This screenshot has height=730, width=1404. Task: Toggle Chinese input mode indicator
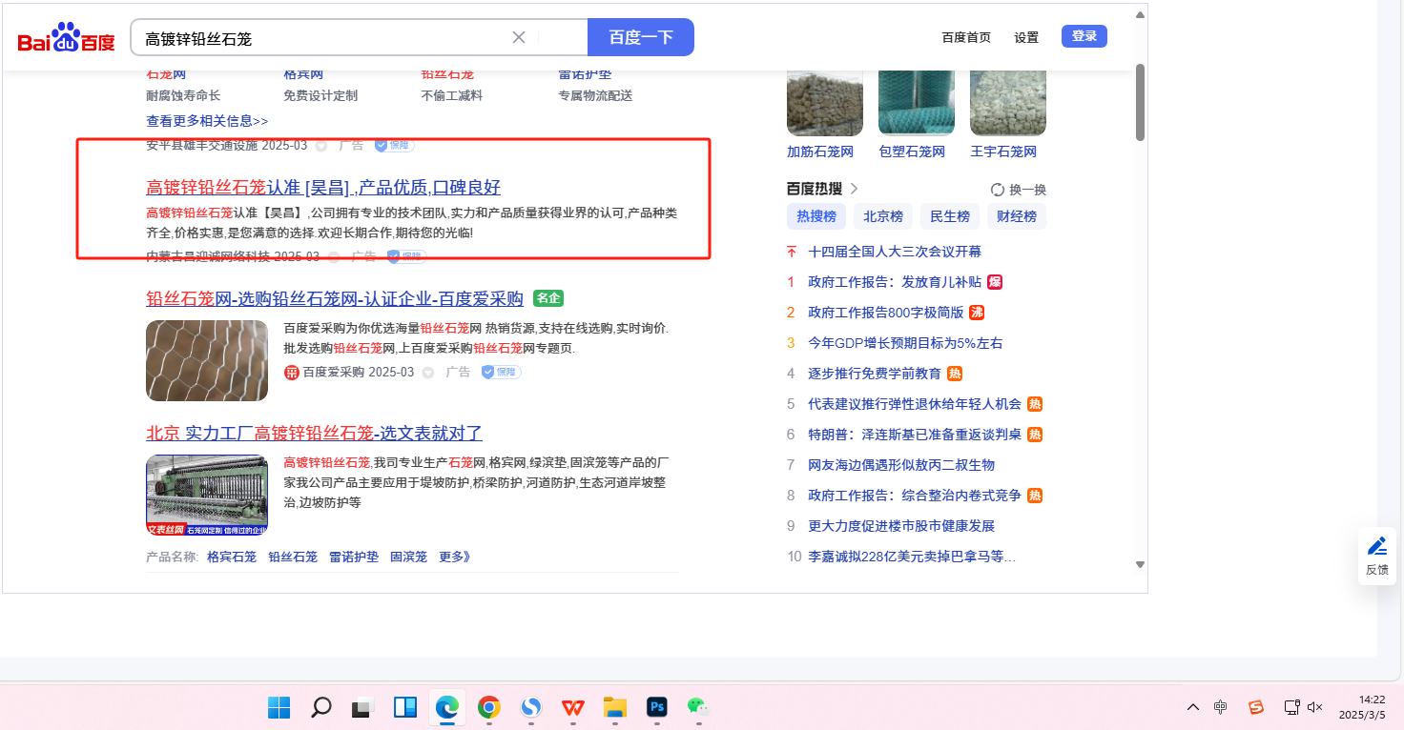(1221, 707)
